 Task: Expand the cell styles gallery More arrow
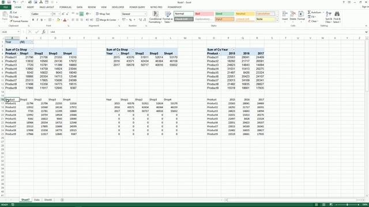pos(277,21)
